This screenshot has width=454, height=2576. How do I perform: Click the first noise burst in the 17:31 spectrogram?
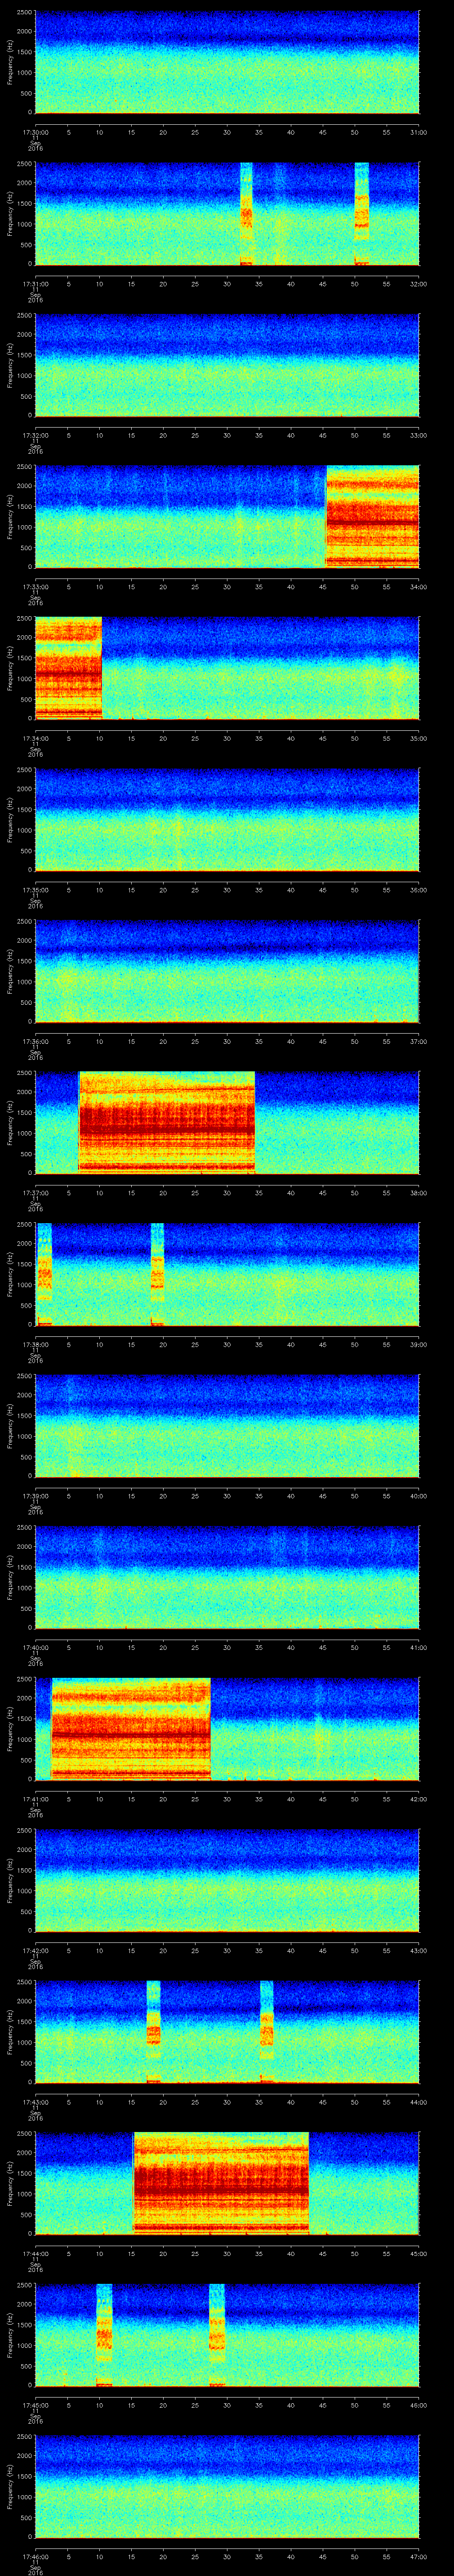247,213
